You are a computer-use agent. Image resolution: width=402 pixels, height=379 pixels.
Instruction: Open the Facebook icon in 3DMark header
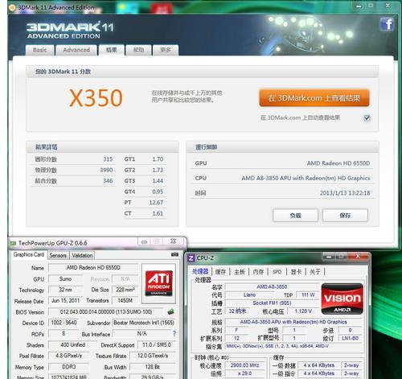pos(387,24)
